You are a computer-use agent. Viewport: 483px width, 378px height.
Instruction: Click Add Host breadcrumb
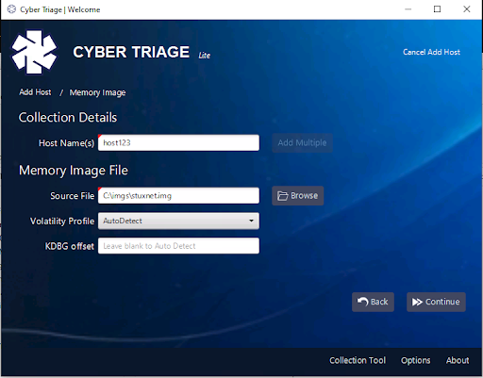35,92
